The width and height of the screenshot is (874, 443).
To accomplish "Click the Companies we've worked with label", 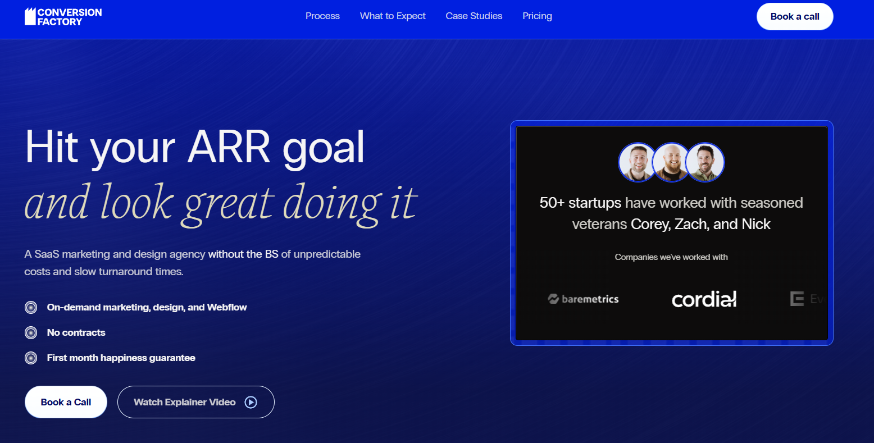I will tap(671, 257).
